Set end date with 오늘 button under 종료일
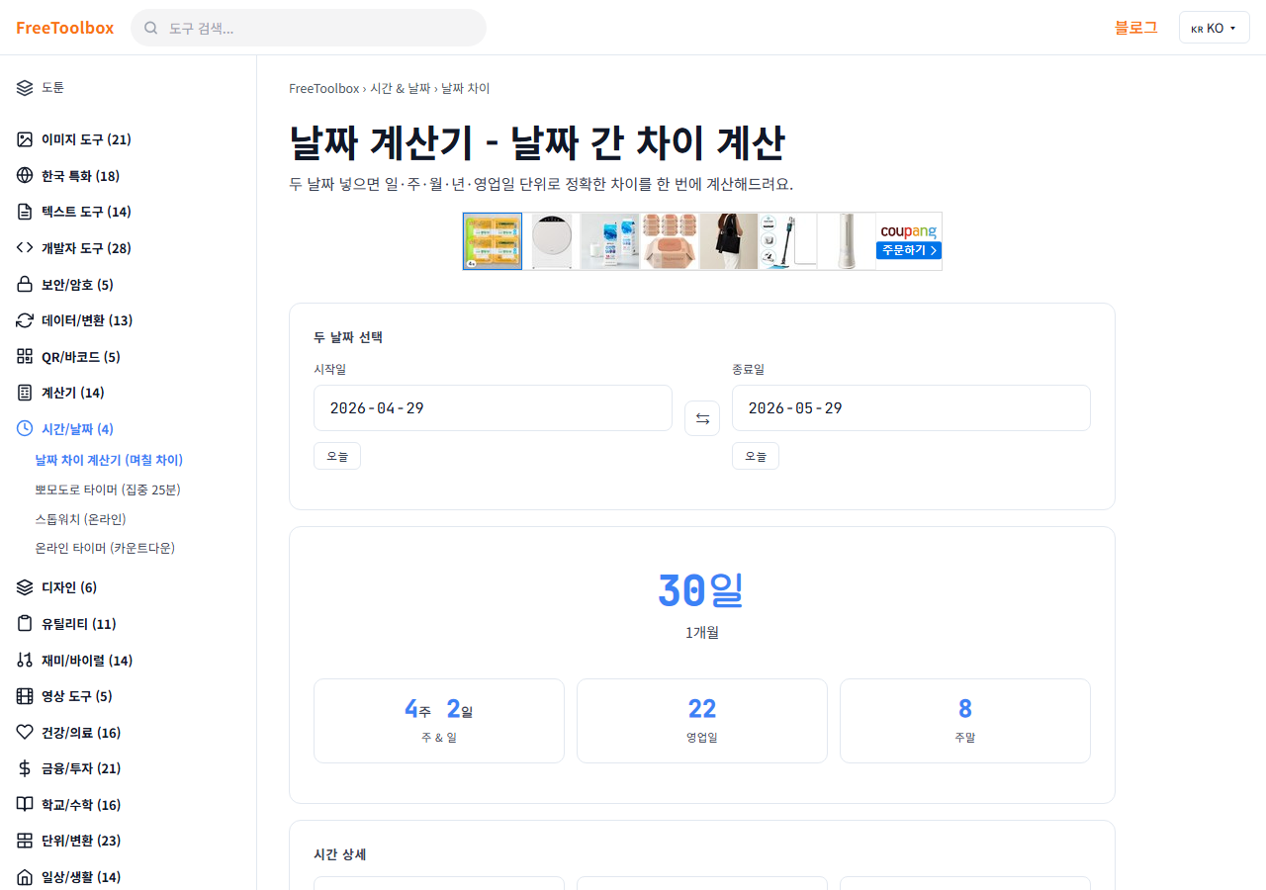 tap(756, 456)
